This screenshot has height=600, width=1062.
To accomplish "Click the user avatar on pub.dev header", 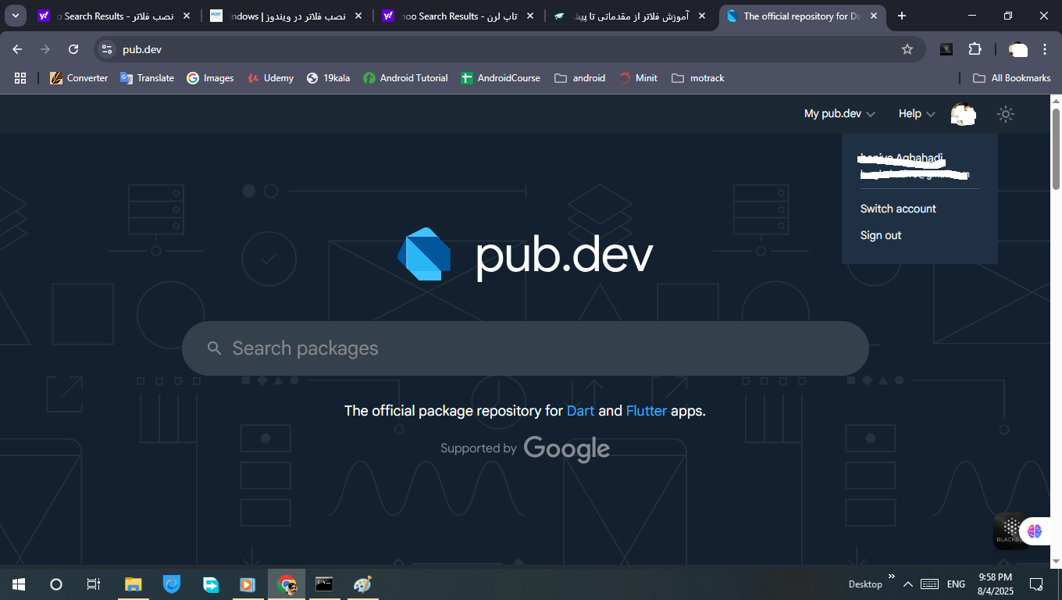I will coord(963,114).
